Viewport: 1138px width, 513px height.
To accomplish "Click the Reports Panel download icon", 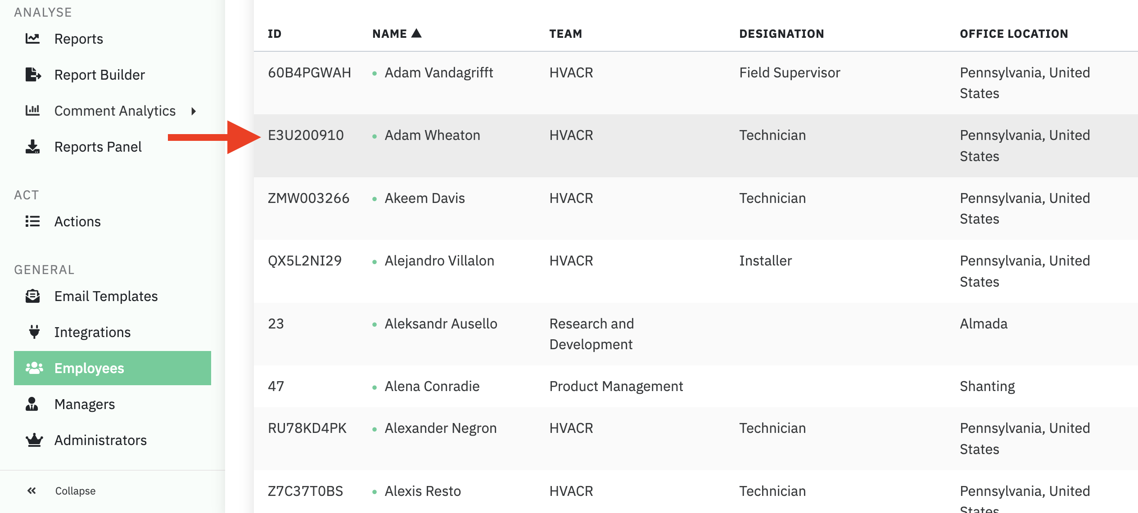I will click(x=32, y=147).
